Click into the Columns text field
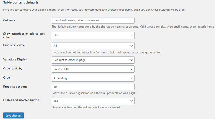215x119 pixels. 93,20
